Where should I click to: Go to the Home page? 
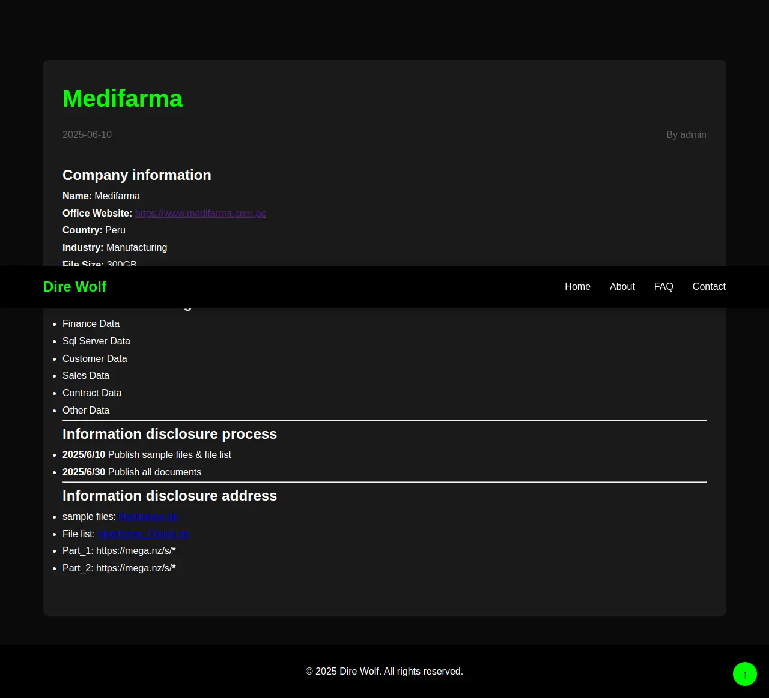point(577,287)
